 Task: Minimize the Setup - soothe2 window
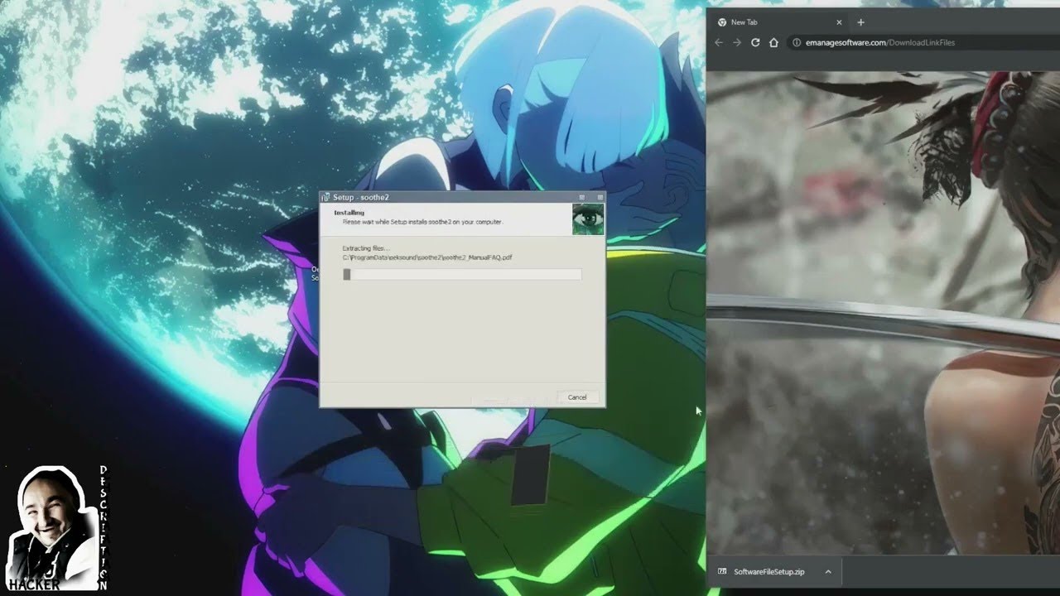pyautogui.click(x=581, y=197)
